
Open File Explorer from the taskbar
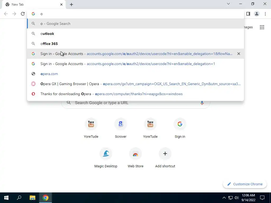pos(32,198)
